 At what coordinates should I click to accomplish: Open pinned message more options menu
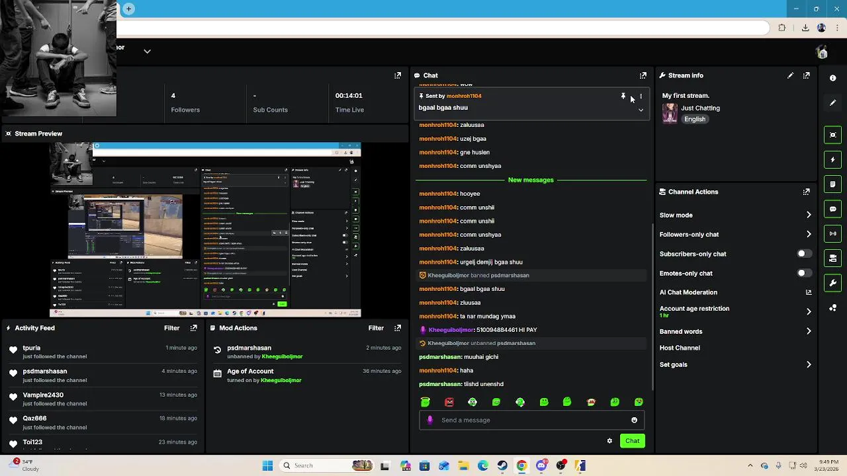pos(641,97)
